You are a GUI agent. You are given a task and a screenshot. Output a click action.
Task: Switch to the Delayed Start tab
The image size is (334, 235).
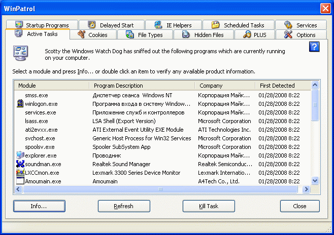(x=112, y=25)
